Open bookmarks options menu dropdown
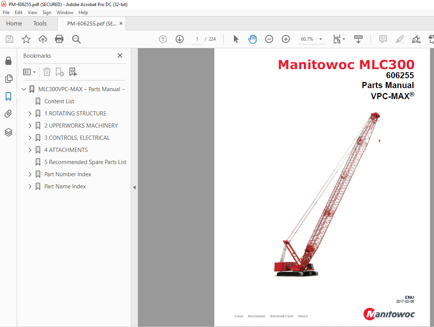Screen dimensions: 434x327 (x=29, y=72)
